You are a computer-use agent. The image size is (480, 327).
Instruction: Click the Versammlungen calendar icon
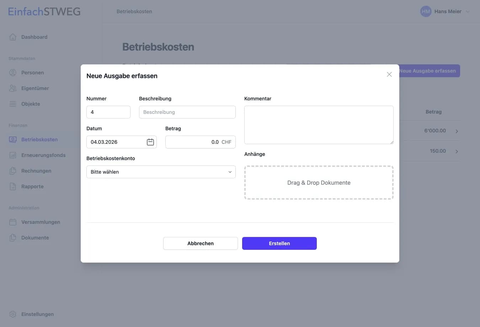pos(13,222)
